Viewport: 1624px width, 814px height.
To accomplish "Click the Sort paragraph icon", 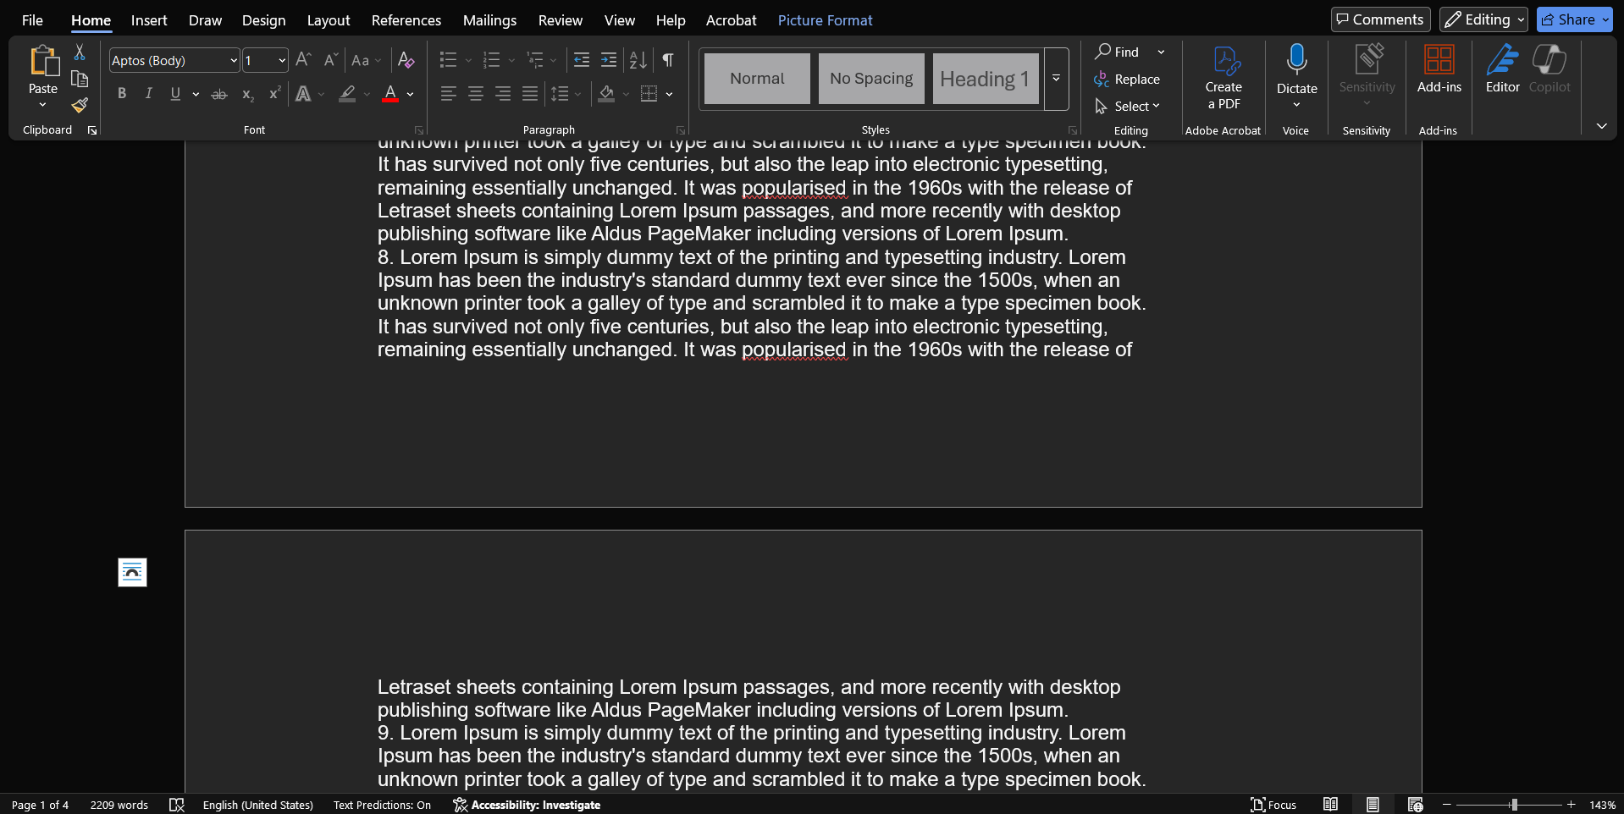I will coord(638,60).
